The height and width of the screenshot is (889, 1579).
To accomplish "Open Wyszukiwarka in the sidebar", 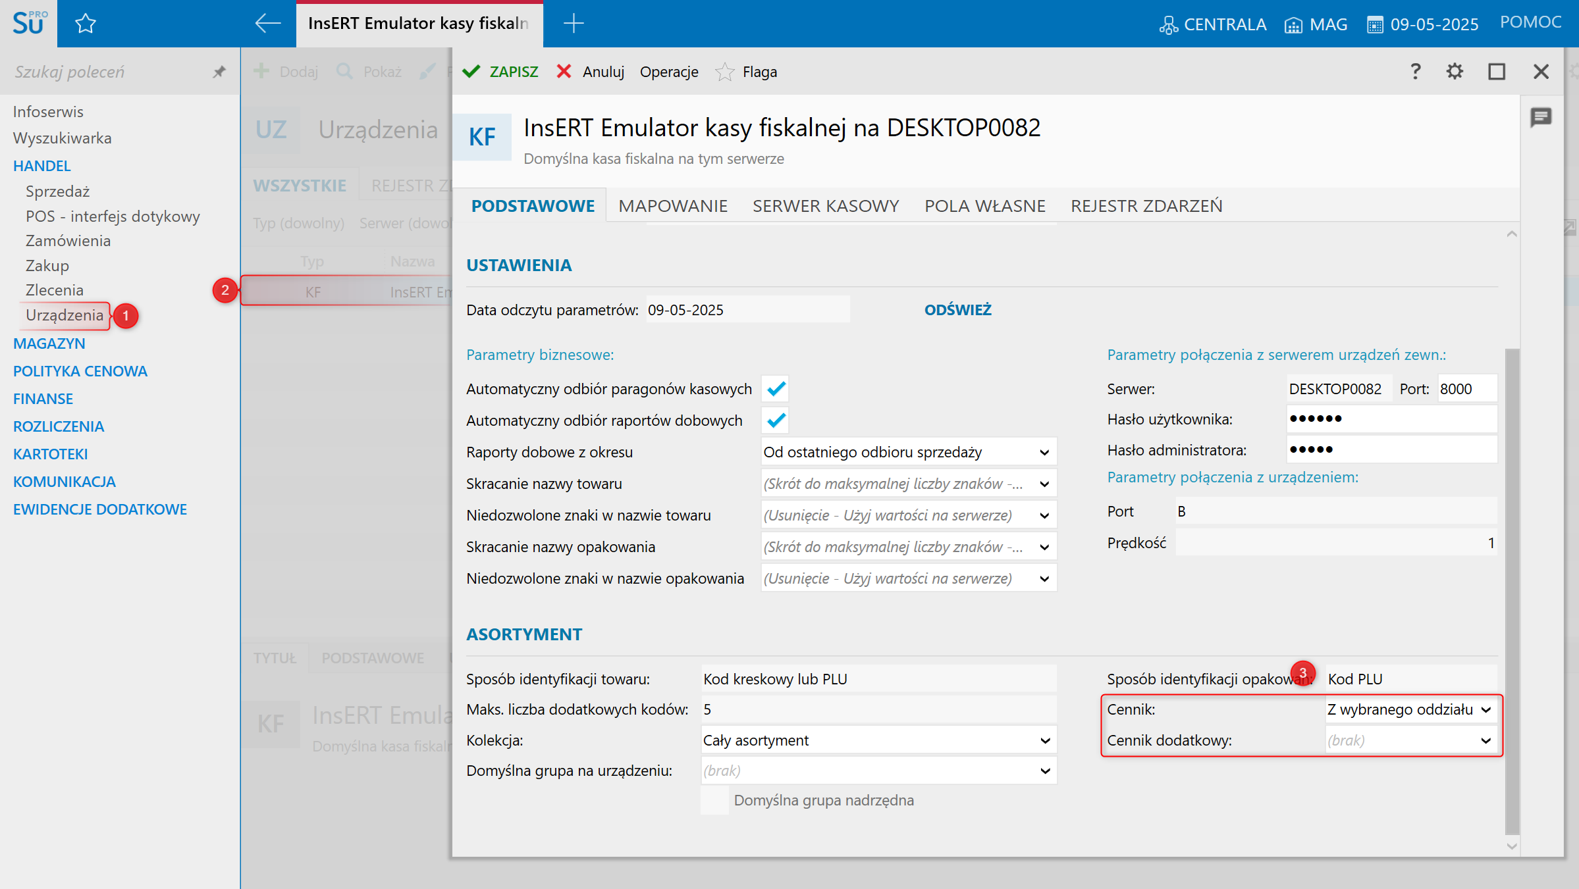I will (63, 138).
